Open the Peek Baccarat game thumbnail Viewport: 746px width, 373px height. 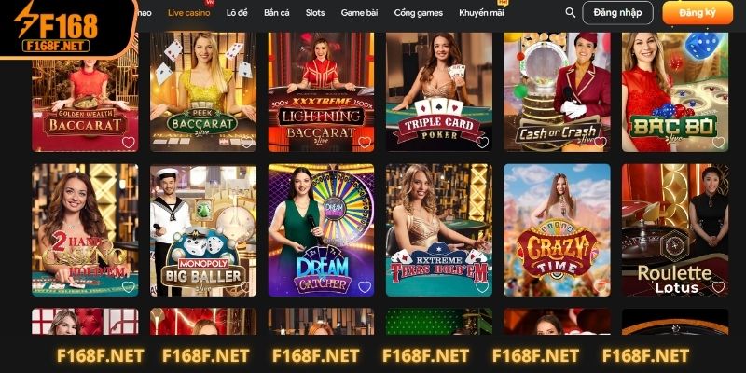point(203,91)
